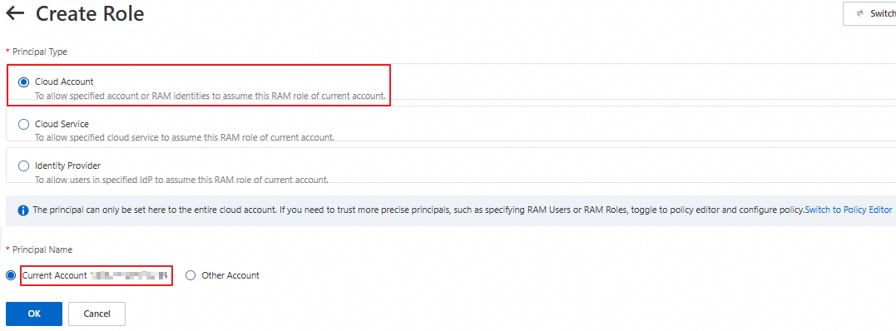Screen dimensions: 896x331
Task: Click the blue info icon in the notice banner
Action: coord(23,210)
